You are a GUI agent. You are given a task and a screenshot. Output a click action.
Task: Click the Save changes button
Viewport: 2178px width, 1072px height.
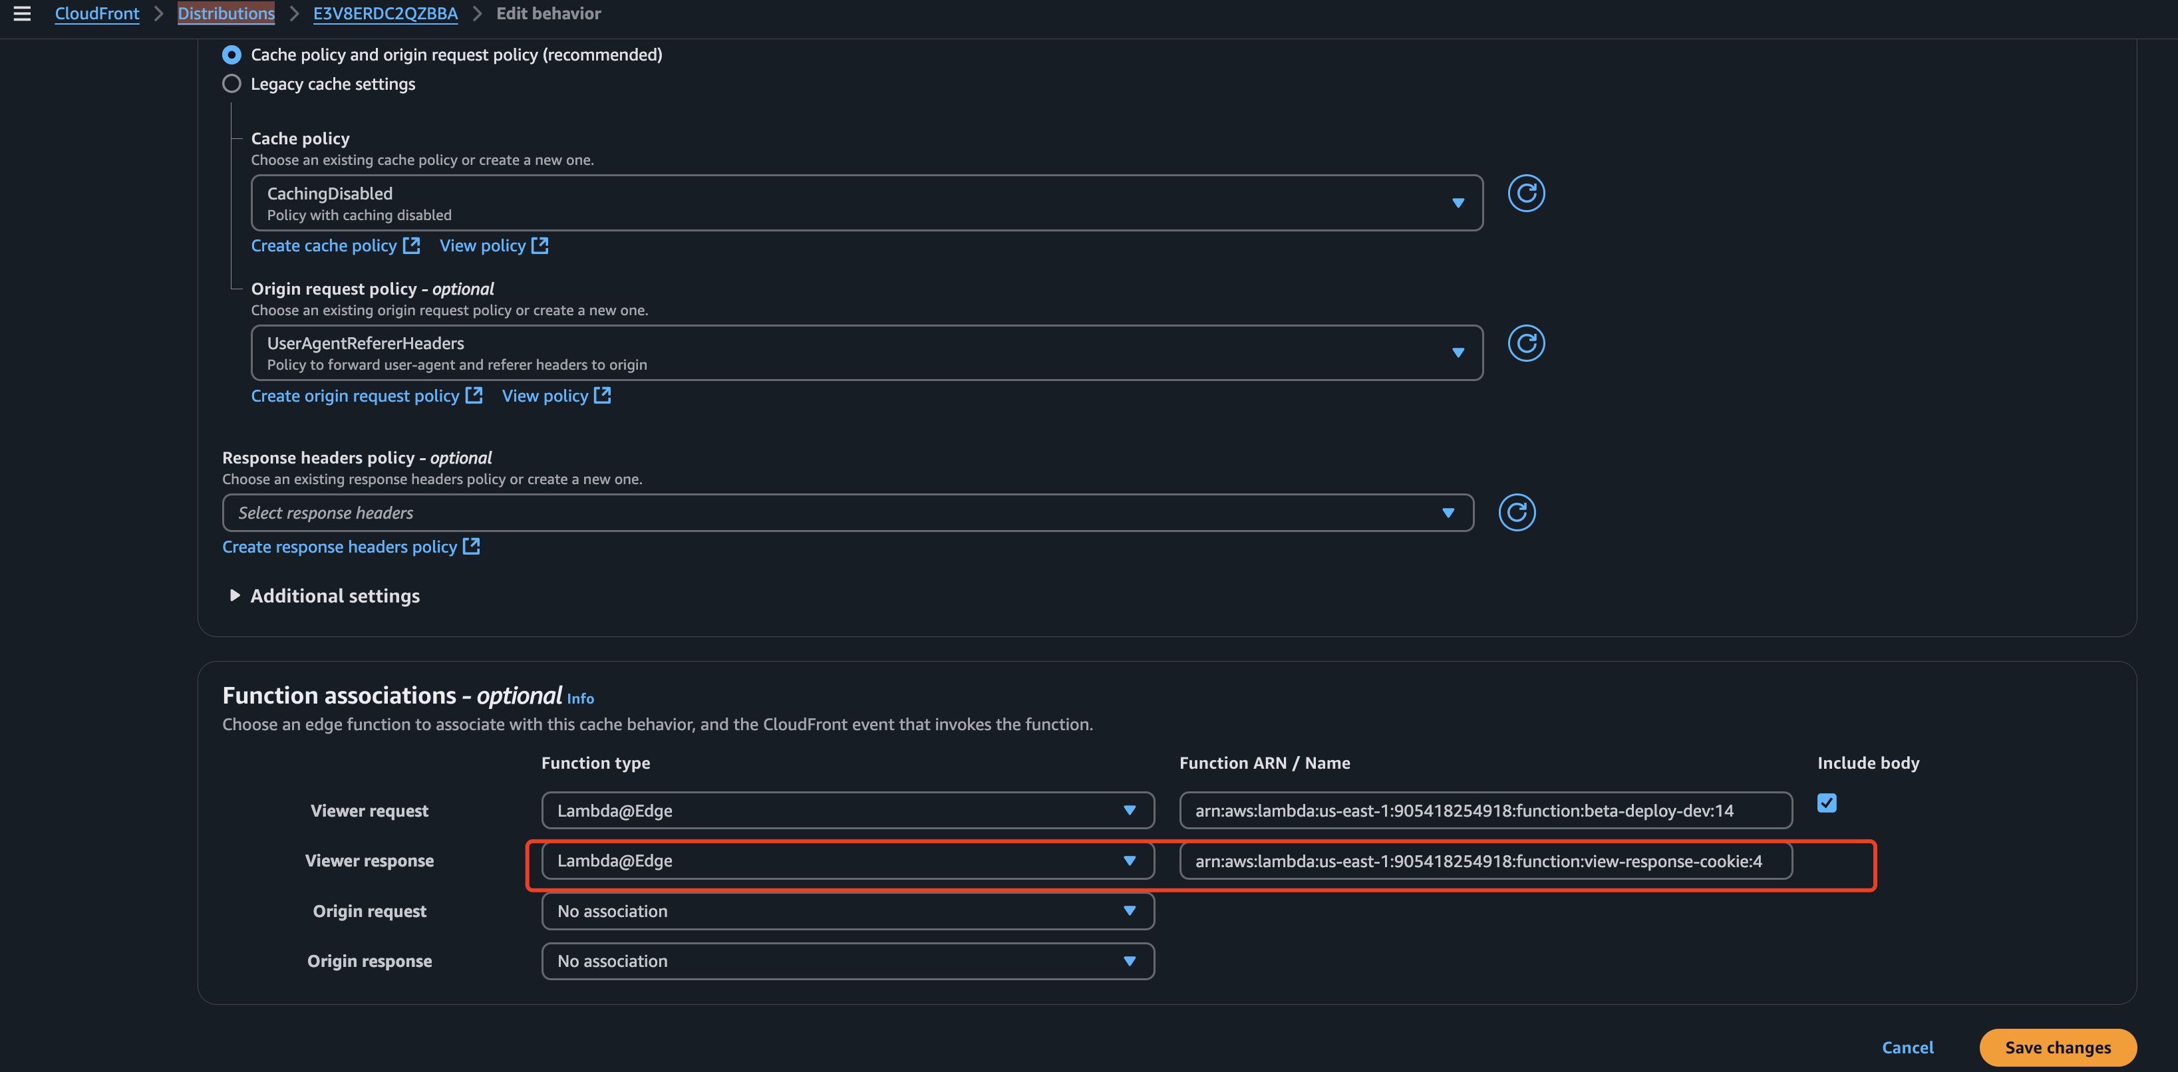click(2057, 1047)
